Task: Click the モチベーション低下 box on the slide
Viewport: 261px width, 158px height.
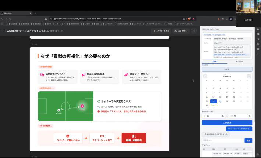Action: pyautogui.click(x=102, y=138)
